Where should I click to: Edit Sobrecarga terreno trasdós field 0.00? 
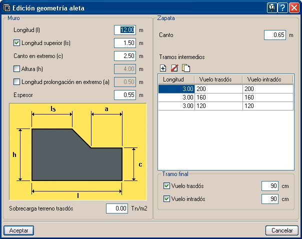117,208
